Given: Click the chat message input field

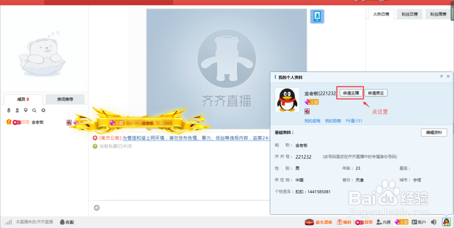Looking at the screenshot, I should [x=185, y=208].
